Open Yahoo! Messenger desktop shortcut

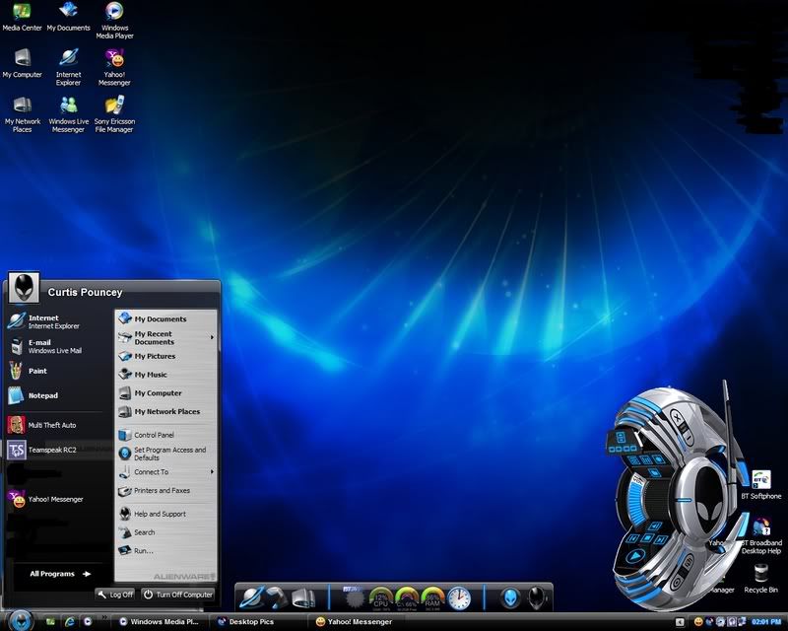[x=114, y=67]
